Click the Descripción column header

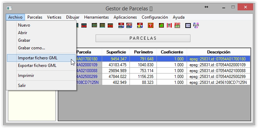(x=219, y=52)
